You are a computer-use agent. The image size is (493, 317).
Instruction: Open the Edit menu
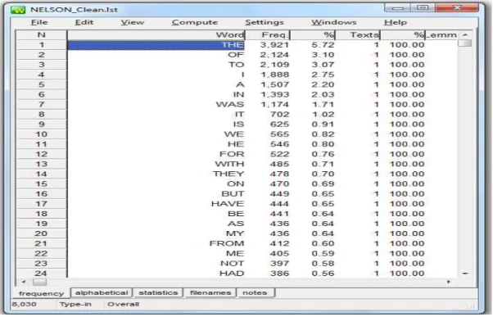(x=84, y=22)
